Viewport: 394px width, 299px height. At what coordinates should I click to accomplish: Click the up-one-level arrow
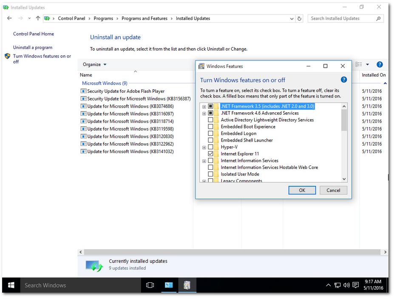[x=38, y=18]
